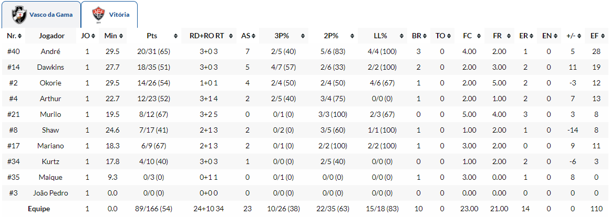Image resolution: width=610 pixels, height=217 pixels.
Task: Sort by LL% free throw header
Action: click(380, 36)
